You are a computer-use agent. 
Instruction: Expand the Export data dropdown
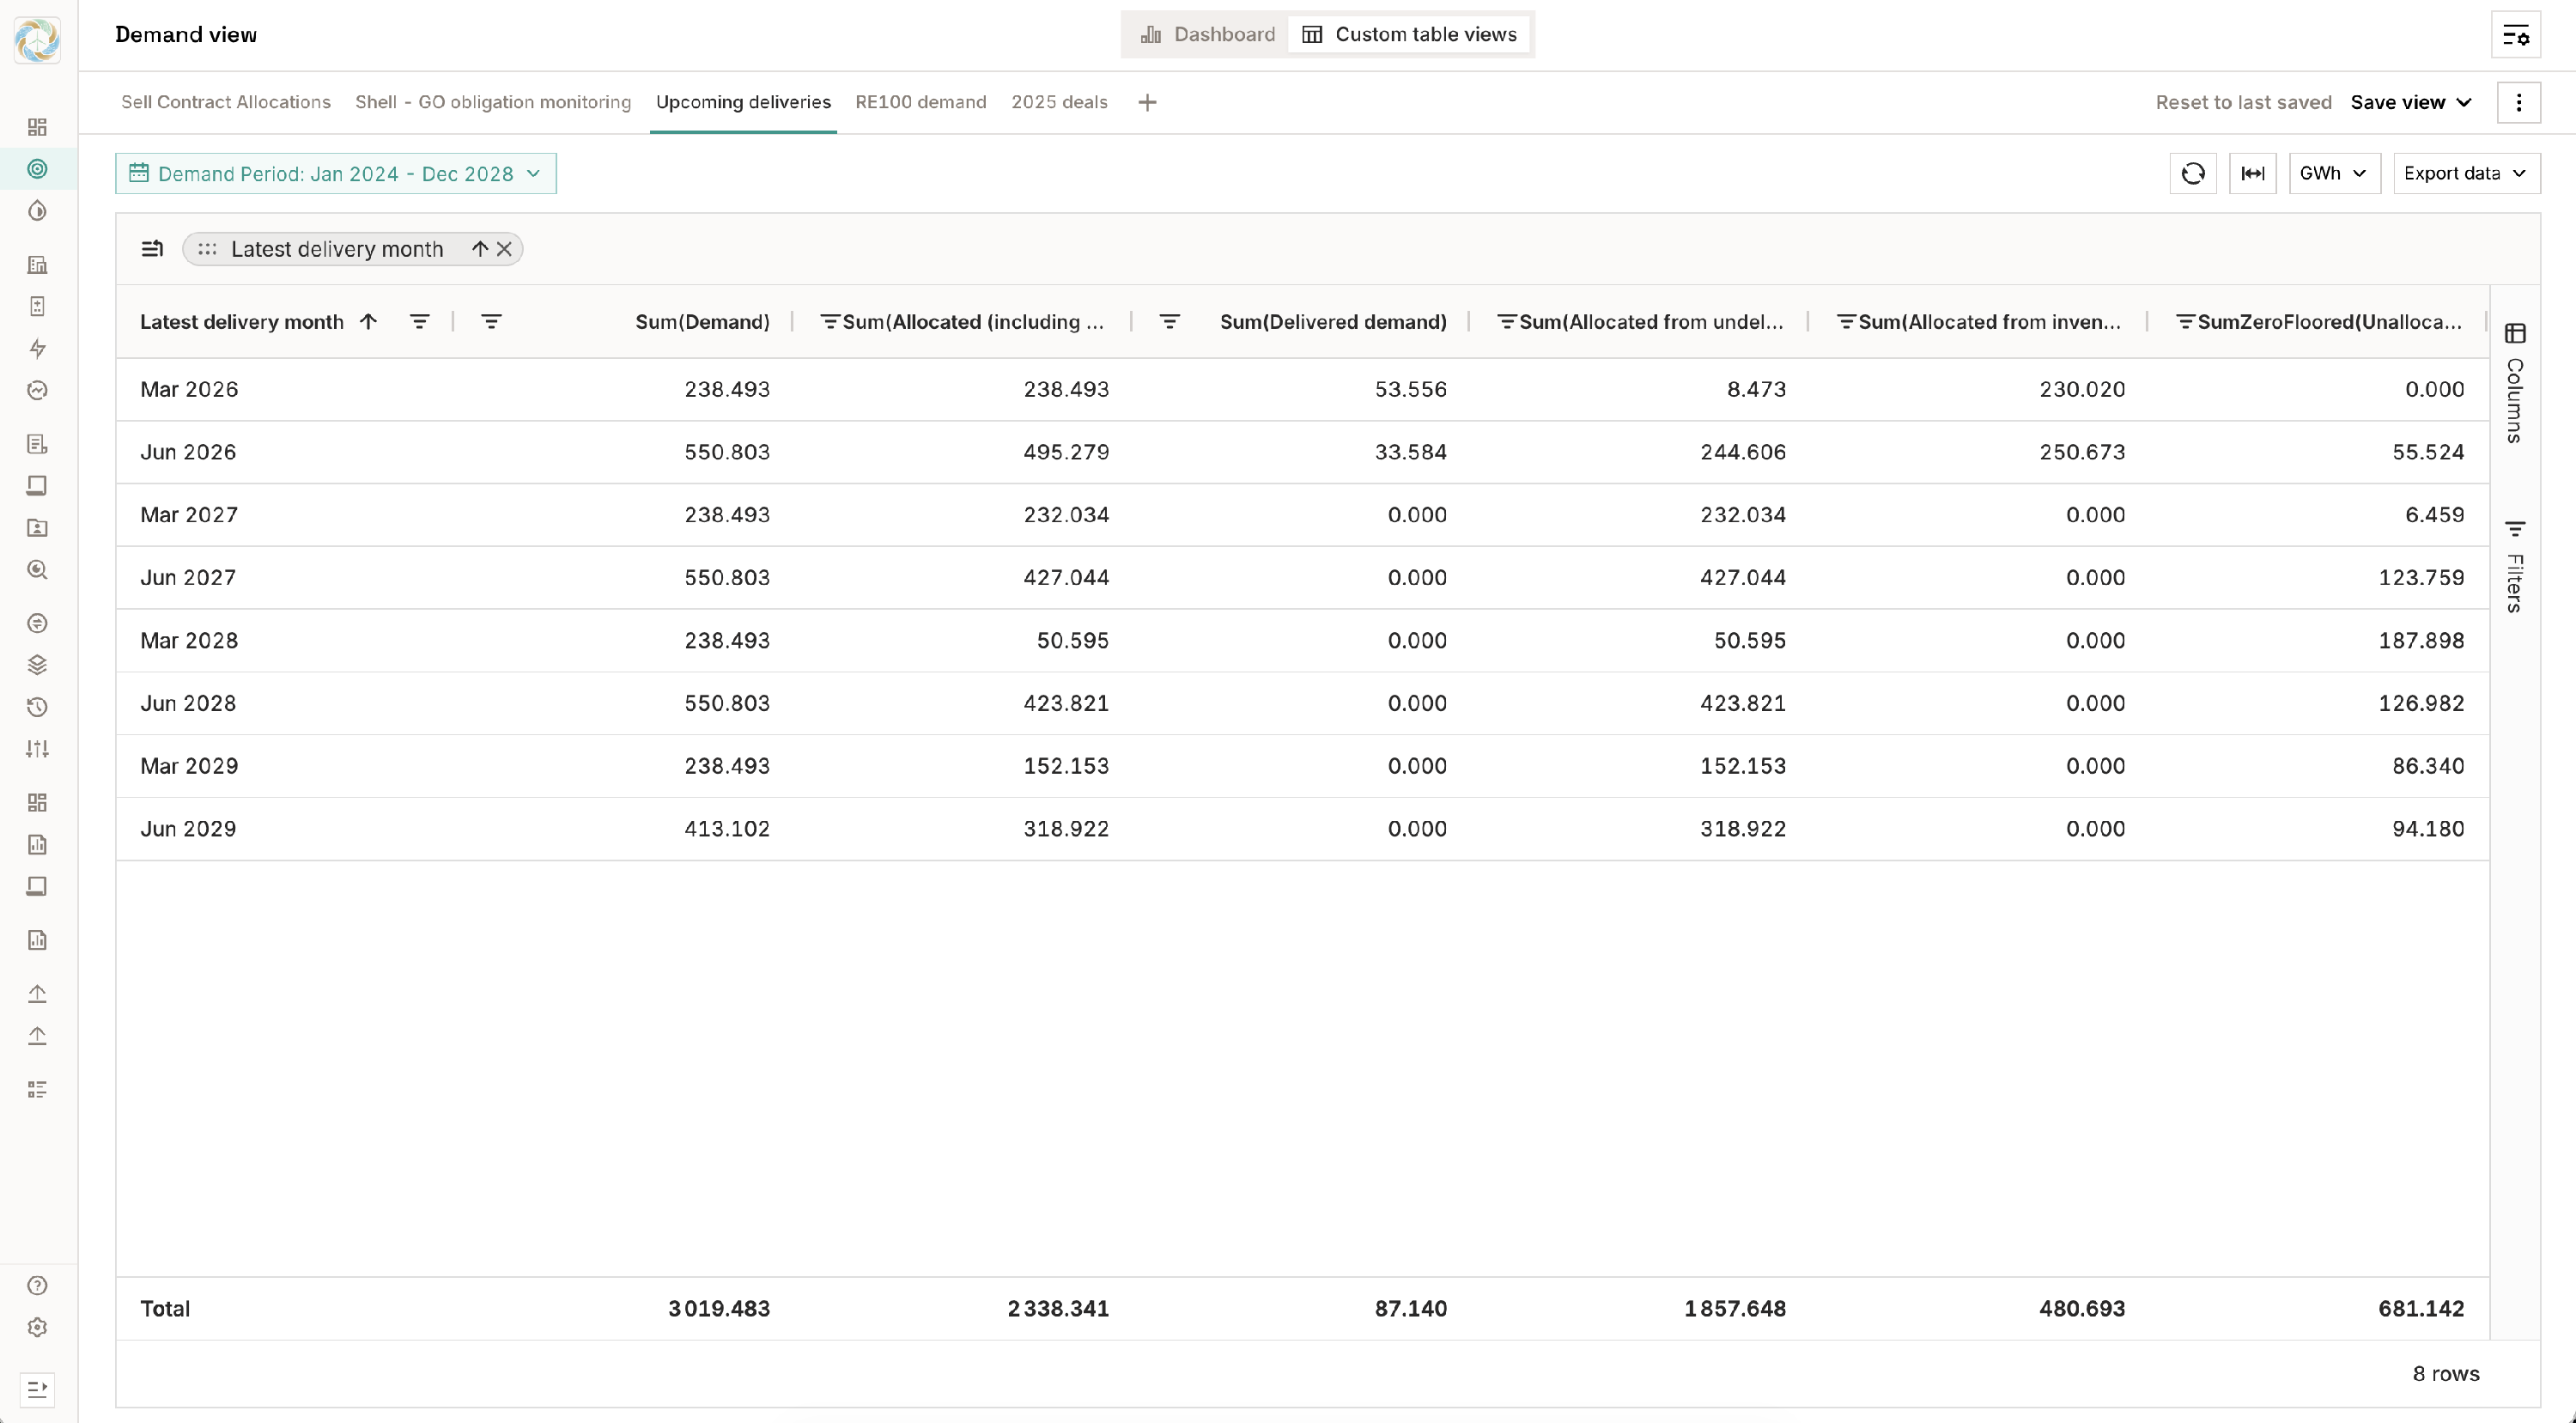2465,173
